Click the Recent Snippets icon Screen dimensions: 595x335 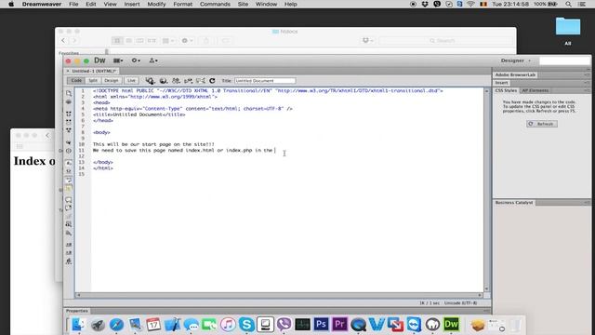click(69, 224)
